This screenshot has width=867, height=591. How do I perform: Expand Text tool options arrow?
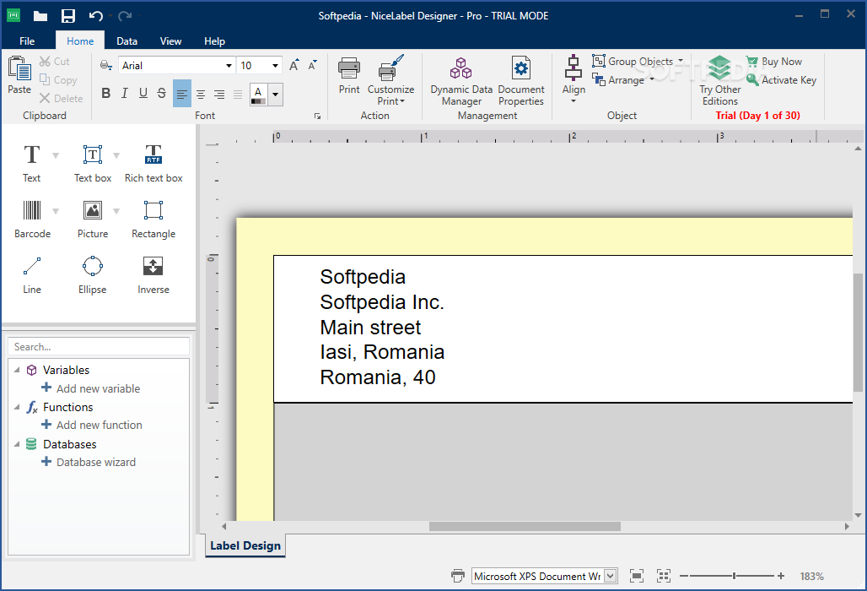[56, 155]
